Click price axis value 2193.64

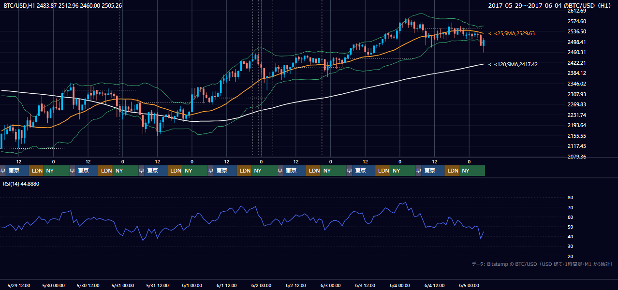coord(576,125)
